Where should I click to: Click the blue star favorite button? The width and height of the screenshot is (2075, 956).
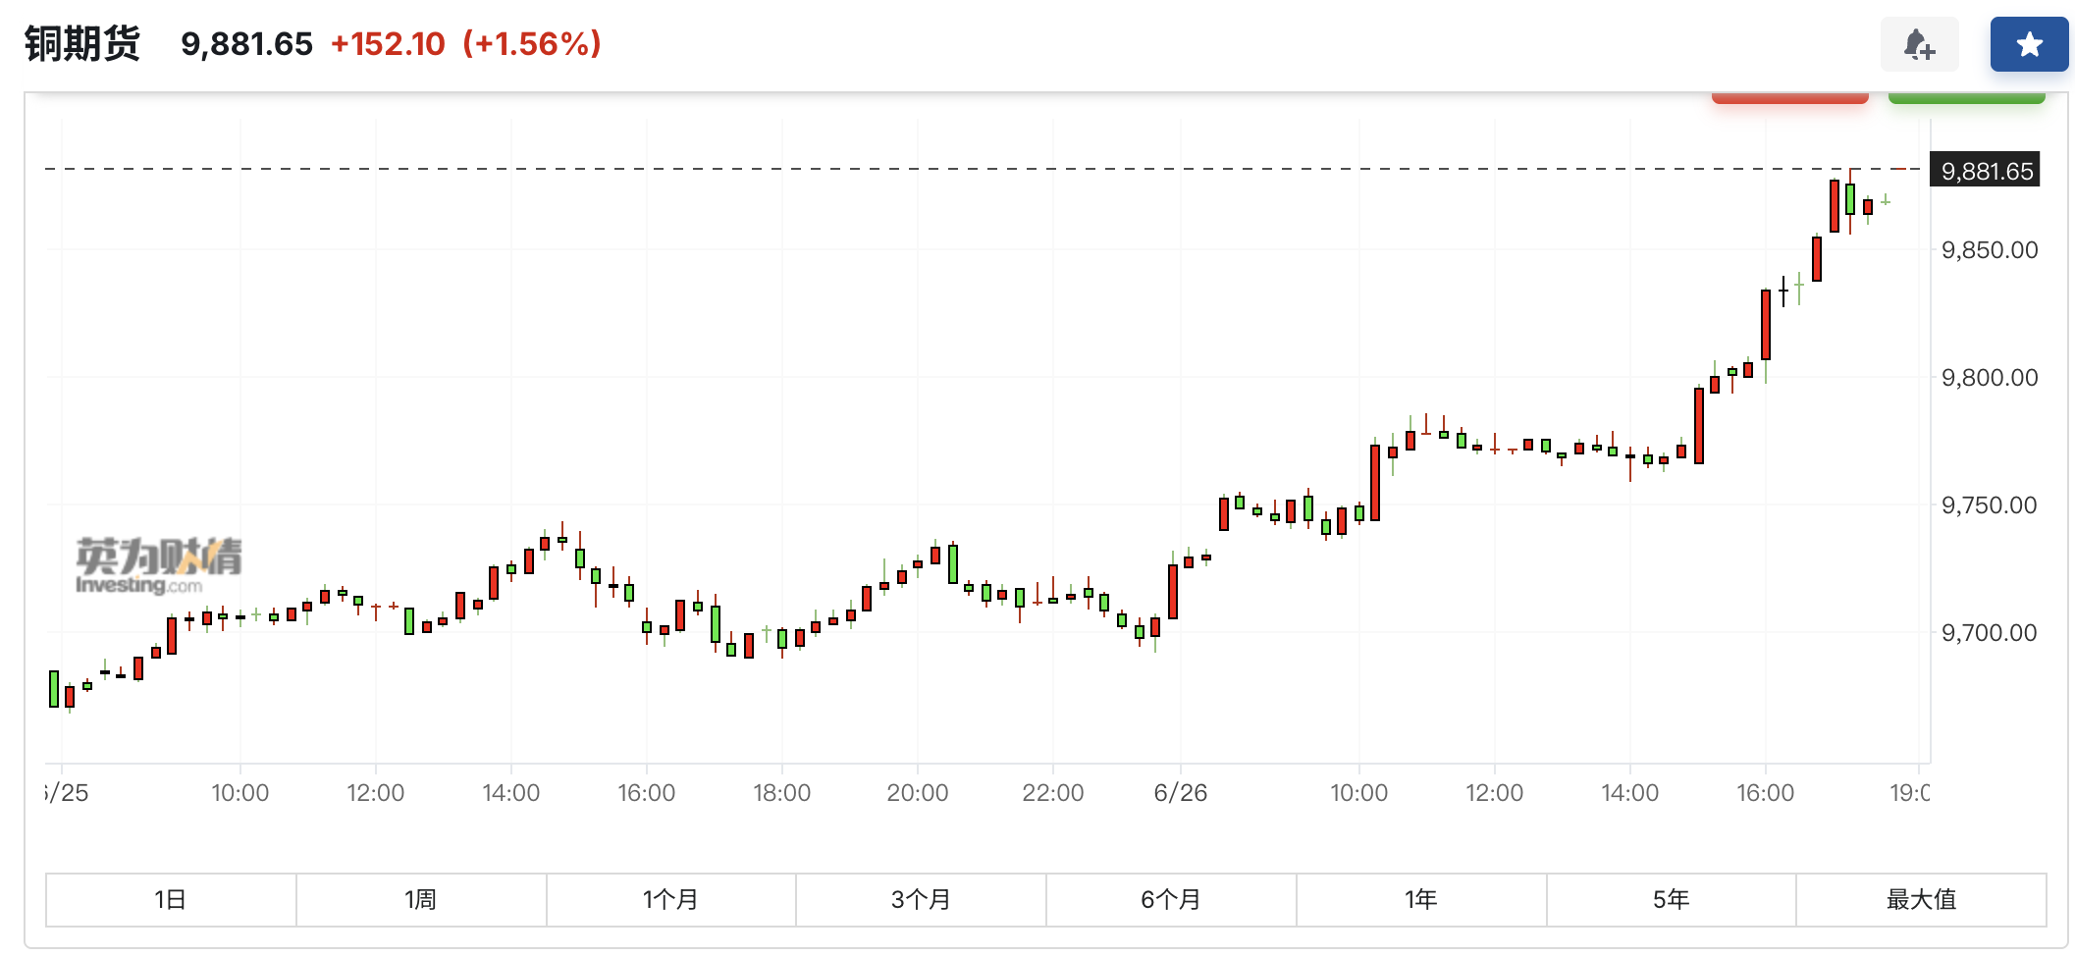click(x=2029, y=44)
